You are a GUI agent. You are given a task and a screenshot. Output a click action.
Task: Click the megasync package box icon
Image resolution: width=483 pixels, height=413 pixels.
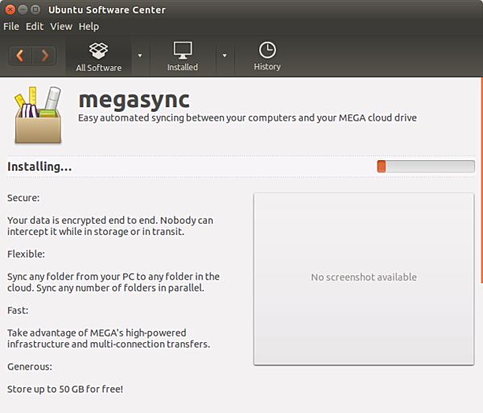pyautogui.click(x=38, y=115)
